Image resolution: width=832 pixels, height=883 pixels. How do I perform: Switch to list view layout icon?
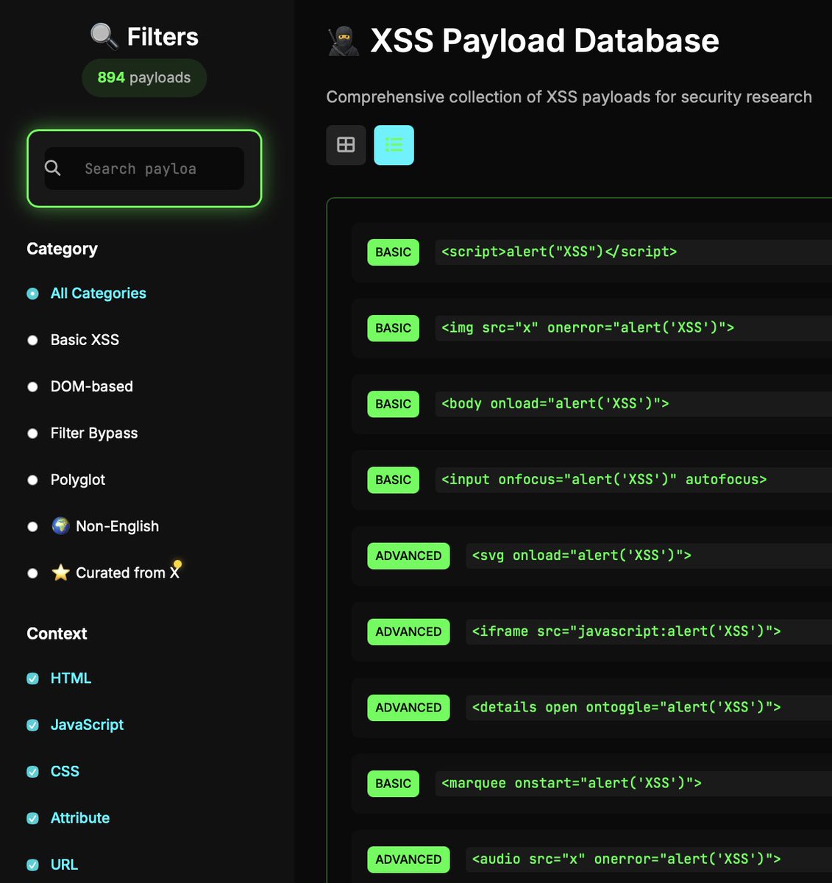tap(394, 145)
